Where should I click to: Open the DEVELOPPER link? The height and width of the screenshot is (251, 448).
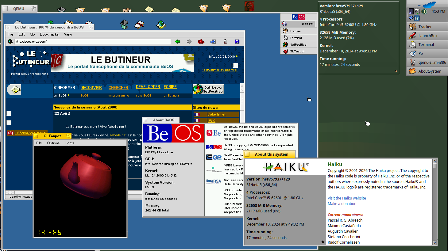pos(148,87)
